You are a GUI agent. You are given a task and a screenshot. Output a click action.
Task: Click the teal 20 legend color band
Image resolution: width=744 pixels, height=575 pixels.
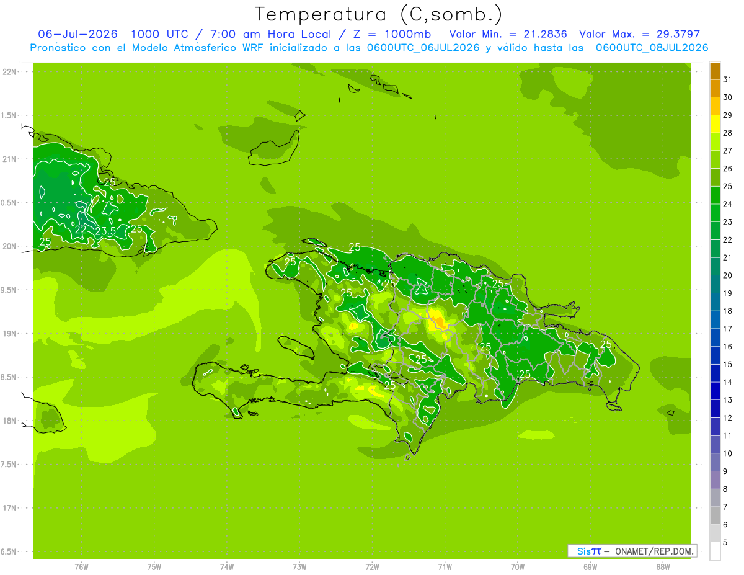[715, 267]
